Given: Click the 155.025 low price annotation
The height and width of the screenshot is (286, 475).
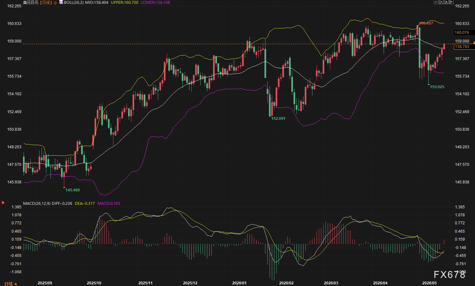Looking at the screenshot, I should point(437,87).
